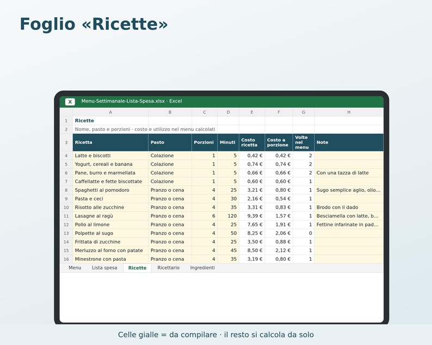
Task: Select column A header
Action: click(x=110, y=112)
